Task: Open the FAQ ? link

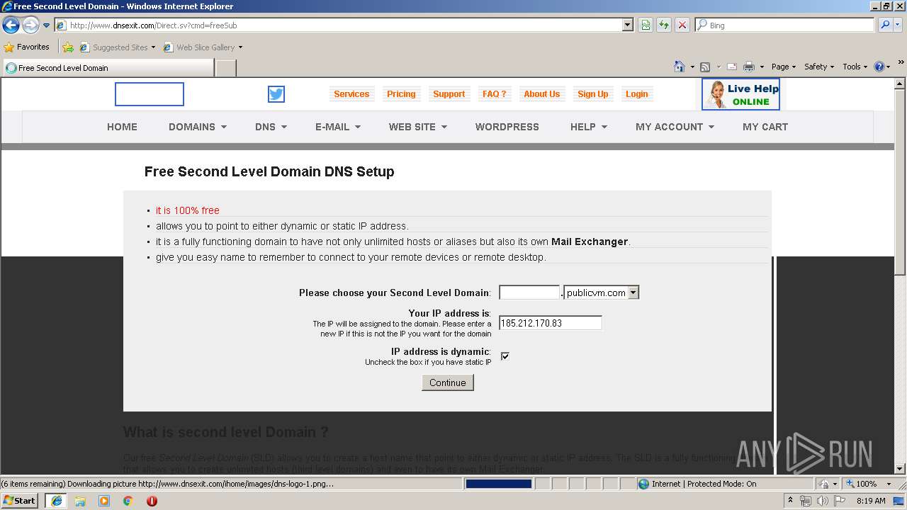Action: coord(495,94)
